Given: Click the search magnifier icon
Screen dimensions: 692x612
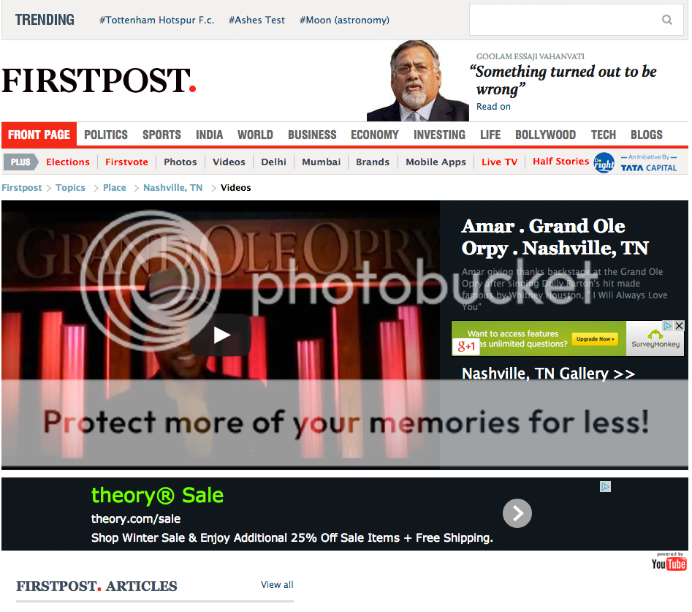Looking at the screenshot, I should click(x=667, y=20).
